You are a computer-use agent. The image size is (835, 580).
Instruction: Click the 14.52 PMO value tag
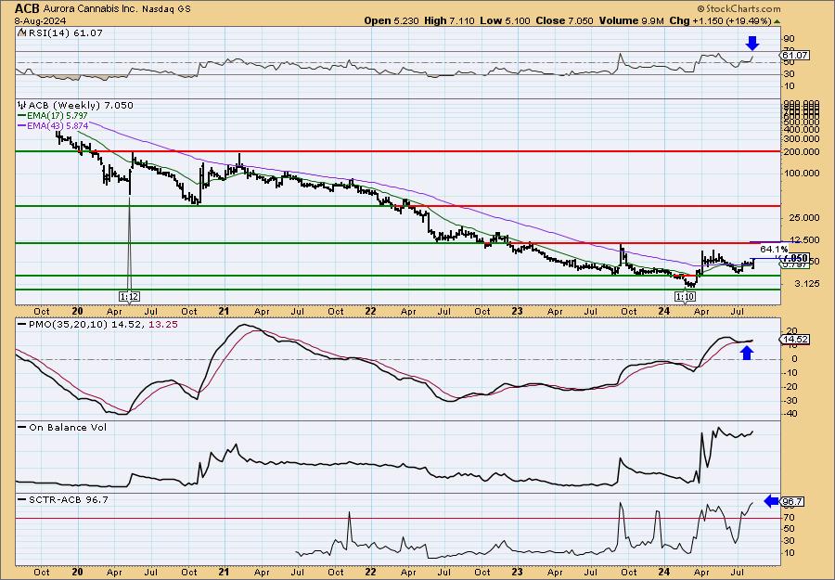click(796, 340)
